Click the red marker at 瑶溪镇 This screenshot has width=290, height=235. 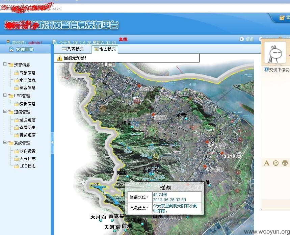pyautogui.click(x=153, y=115)
